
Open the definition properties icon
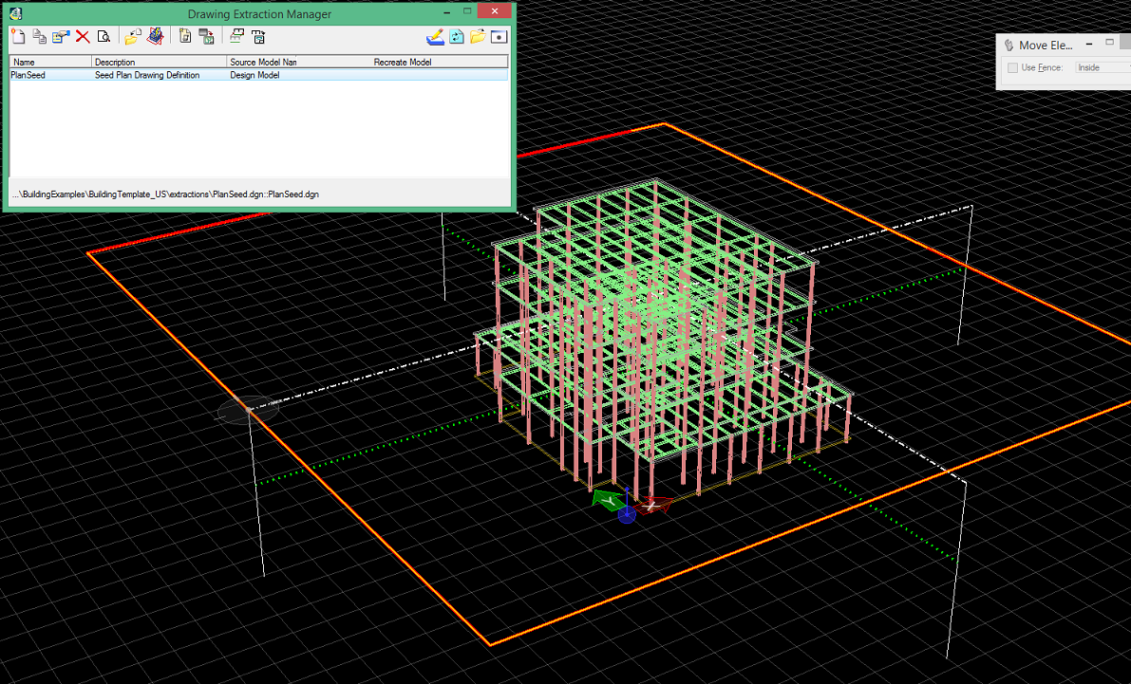(x=61, y=37)
